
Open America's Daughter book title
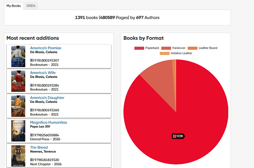[47, 98]
